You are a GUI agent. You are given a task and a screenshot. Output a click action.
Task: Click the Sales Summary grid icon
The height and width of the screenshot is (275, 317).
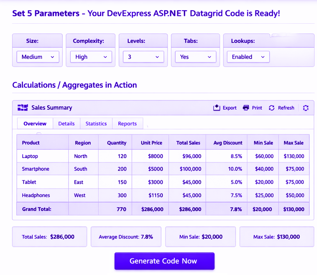click(23, 108)
